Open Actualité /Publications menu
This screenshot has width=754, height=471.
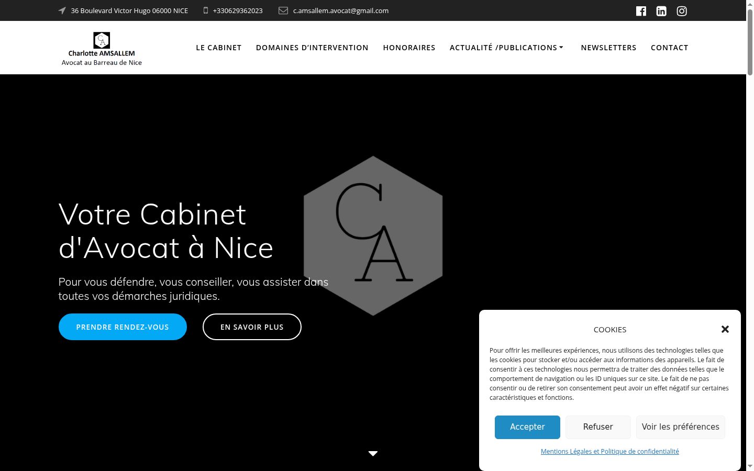tap(503, 48)
